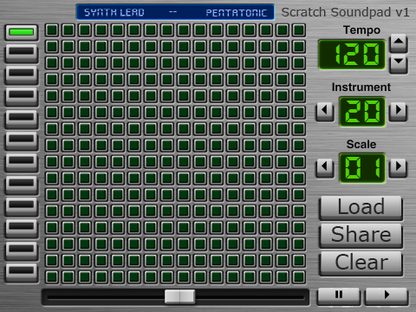The width and height of the screenshot is (416, 312).
Task: Toggle the note cell in eighth row, last column
Action: tap(299, 145)
